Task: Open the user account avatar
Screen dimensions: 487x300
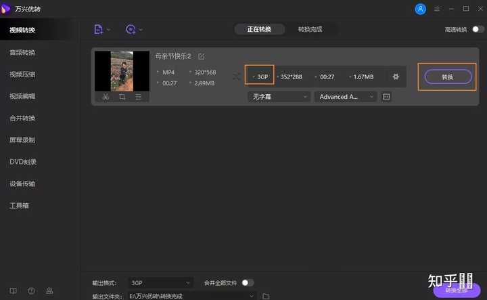Action: [x=420, y=9]
